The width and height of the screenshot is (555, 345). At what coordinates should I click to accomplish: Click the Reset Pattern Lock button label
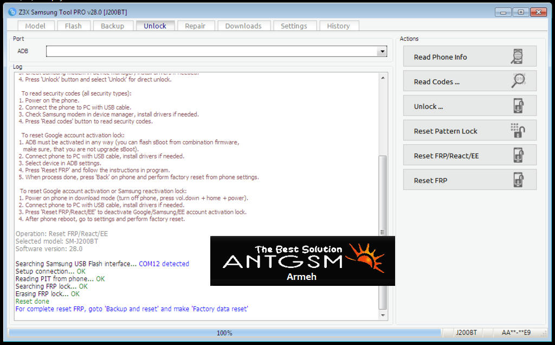446,131
